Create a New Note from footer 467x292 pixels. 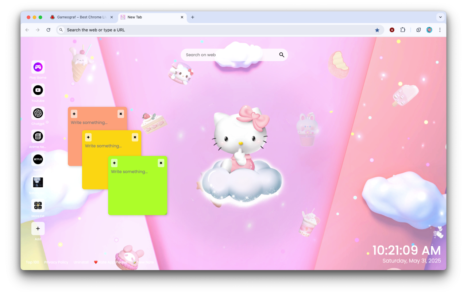[x=143, y=262]
